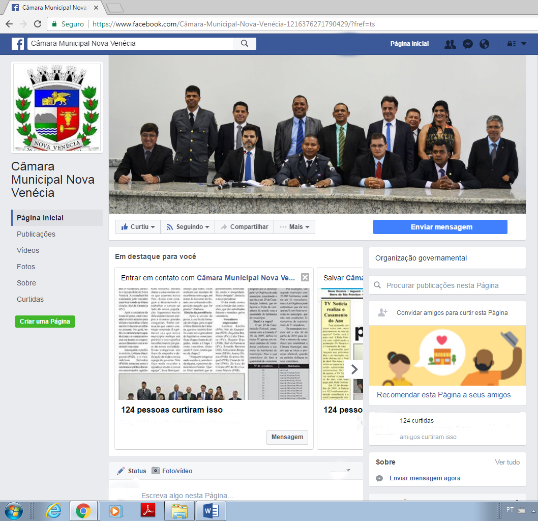The height and width of the screenshot is (521, 538).
Task: Show hidden system tray icons
Action: [533, 511]
